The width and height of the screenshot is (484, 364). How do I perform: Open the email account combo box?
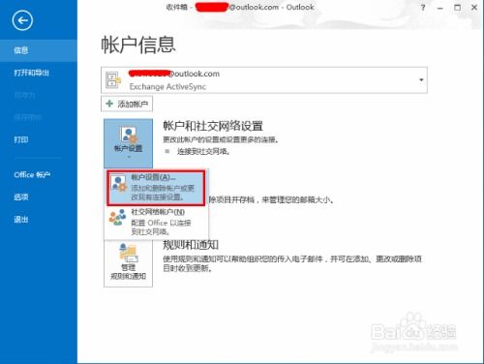tap(264, 80)
